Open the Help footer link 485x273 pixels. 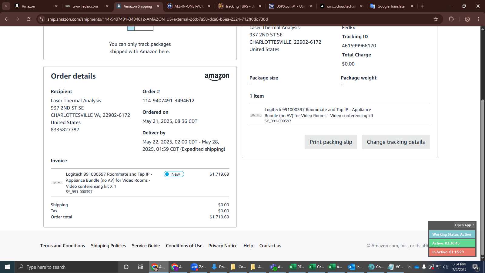248,246
